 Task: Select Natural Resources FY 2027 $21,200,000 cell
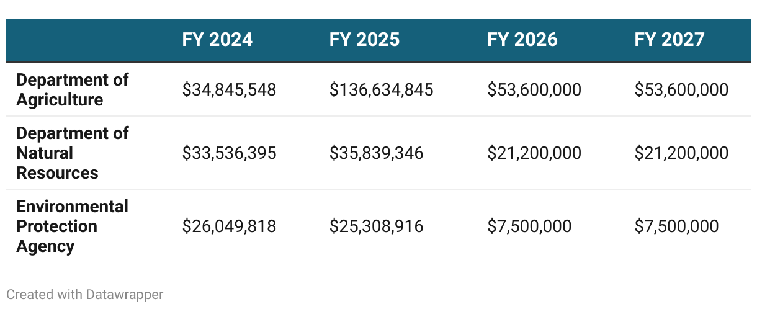click(681, 153)
